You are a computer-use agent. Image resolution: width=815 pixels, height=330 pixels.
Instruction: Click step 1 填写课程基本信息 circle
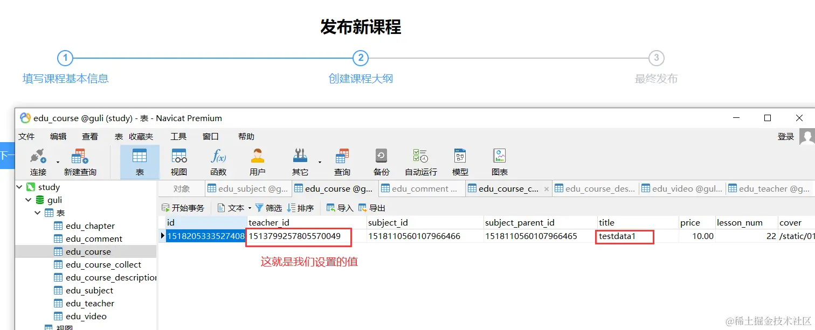point(65,58)
